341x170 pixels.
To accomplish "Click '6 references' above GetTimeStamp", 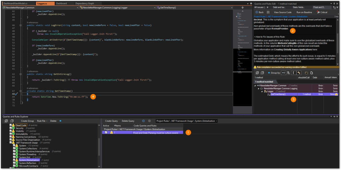I will click(33, 88).
